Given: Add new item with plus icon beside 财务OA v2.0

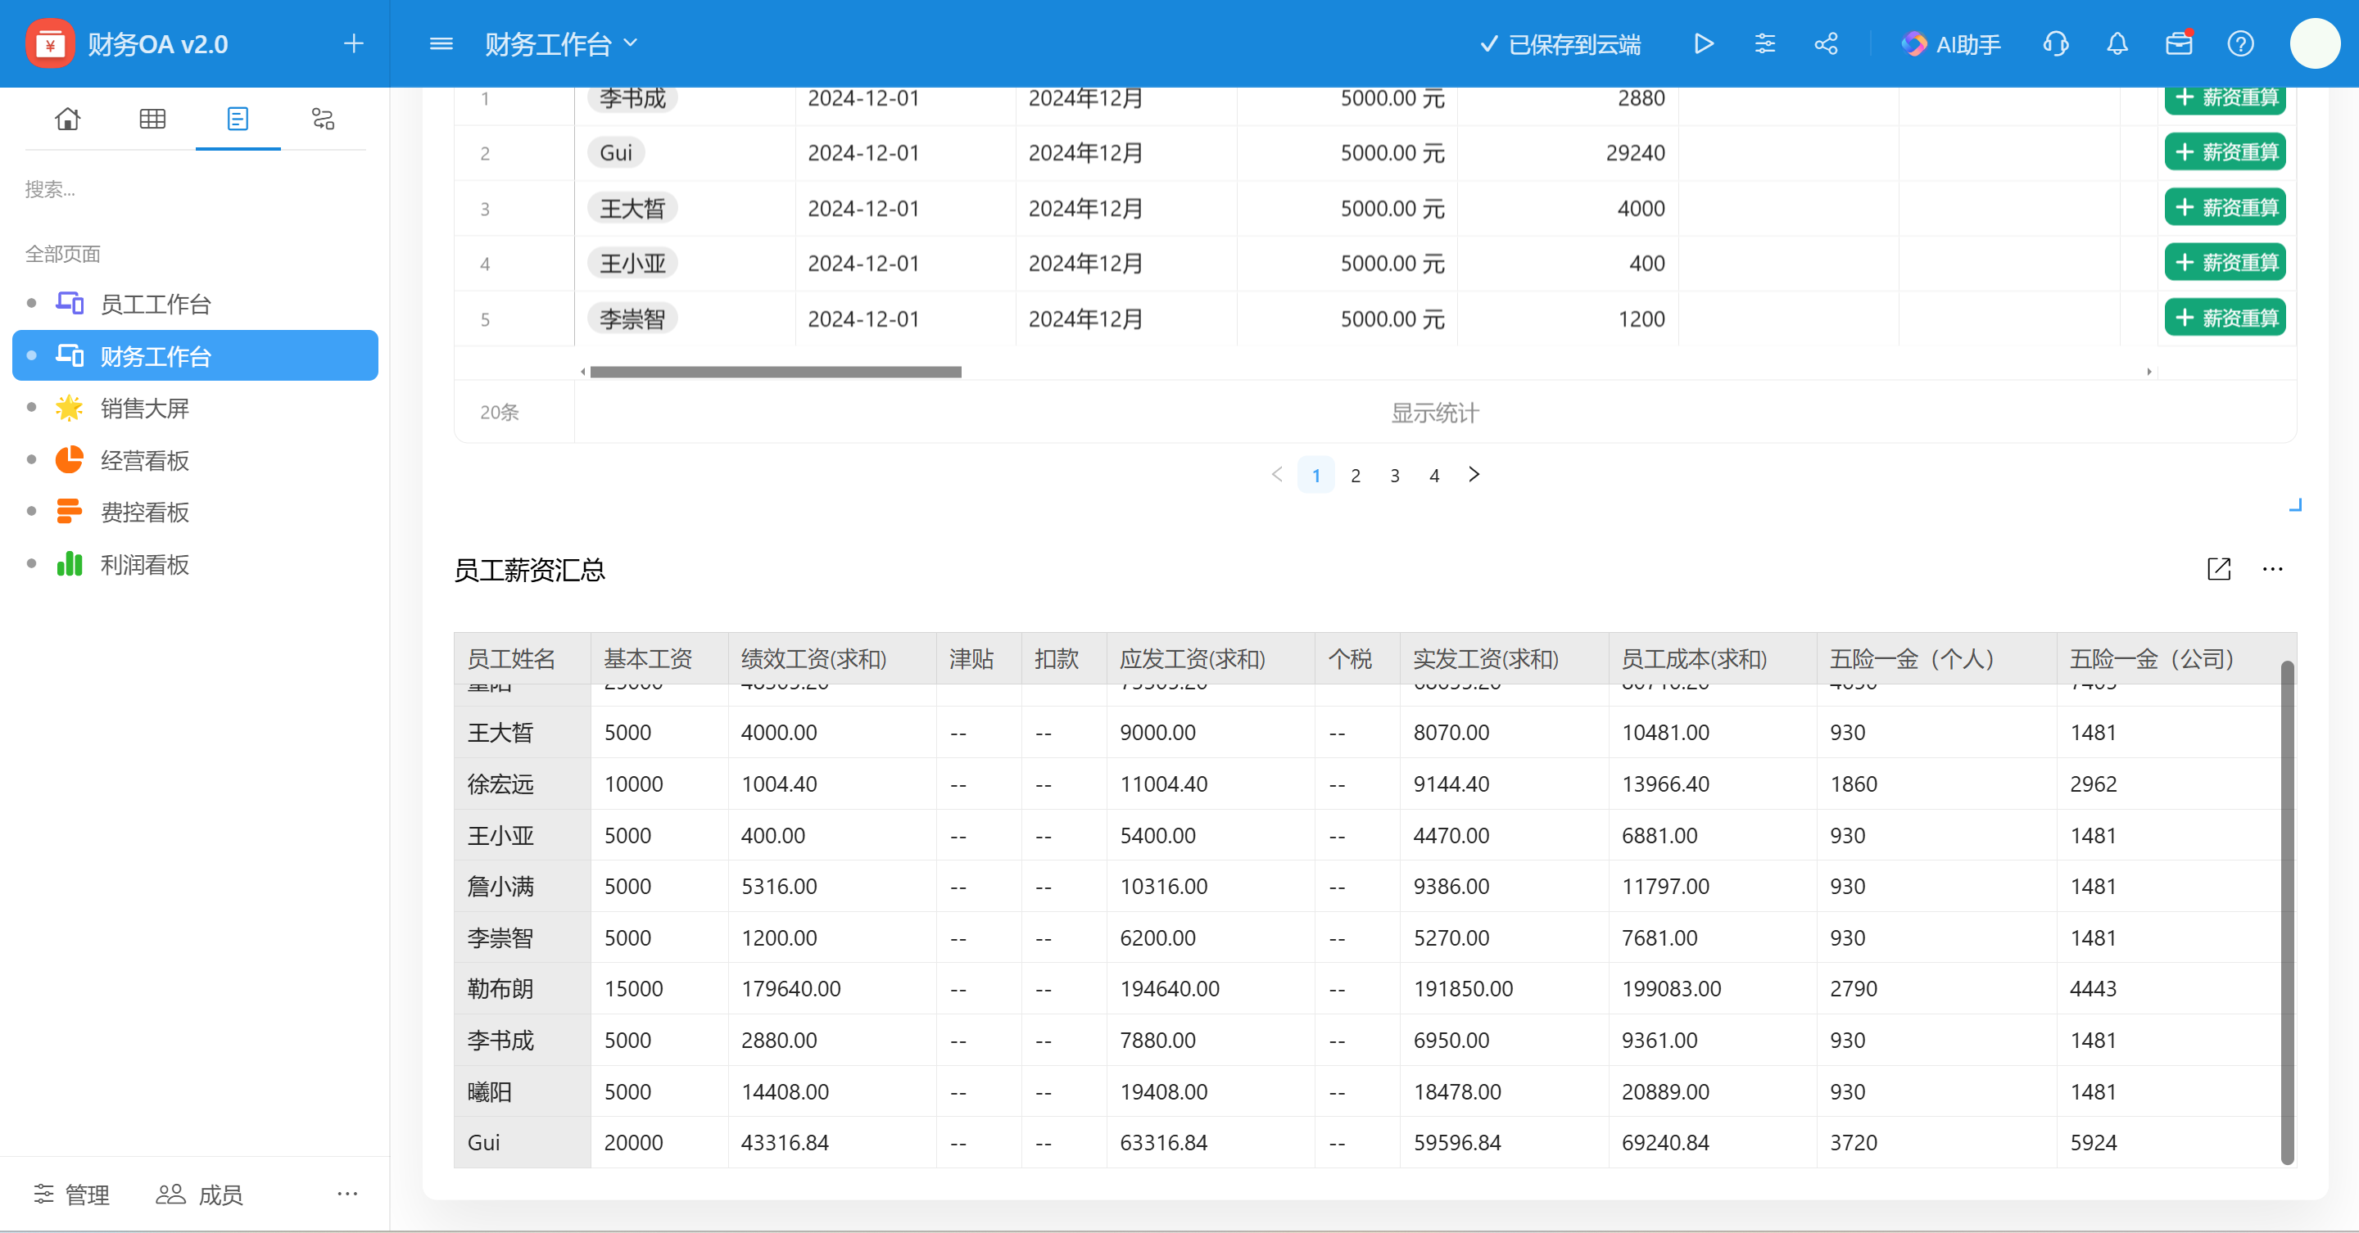Looking at the screenshot, I should click(x=354, y=44).
